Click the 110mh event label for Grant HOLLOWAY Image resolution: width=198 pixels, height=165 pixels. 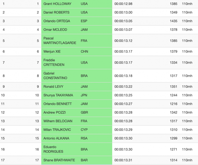(x=187, y=4)
